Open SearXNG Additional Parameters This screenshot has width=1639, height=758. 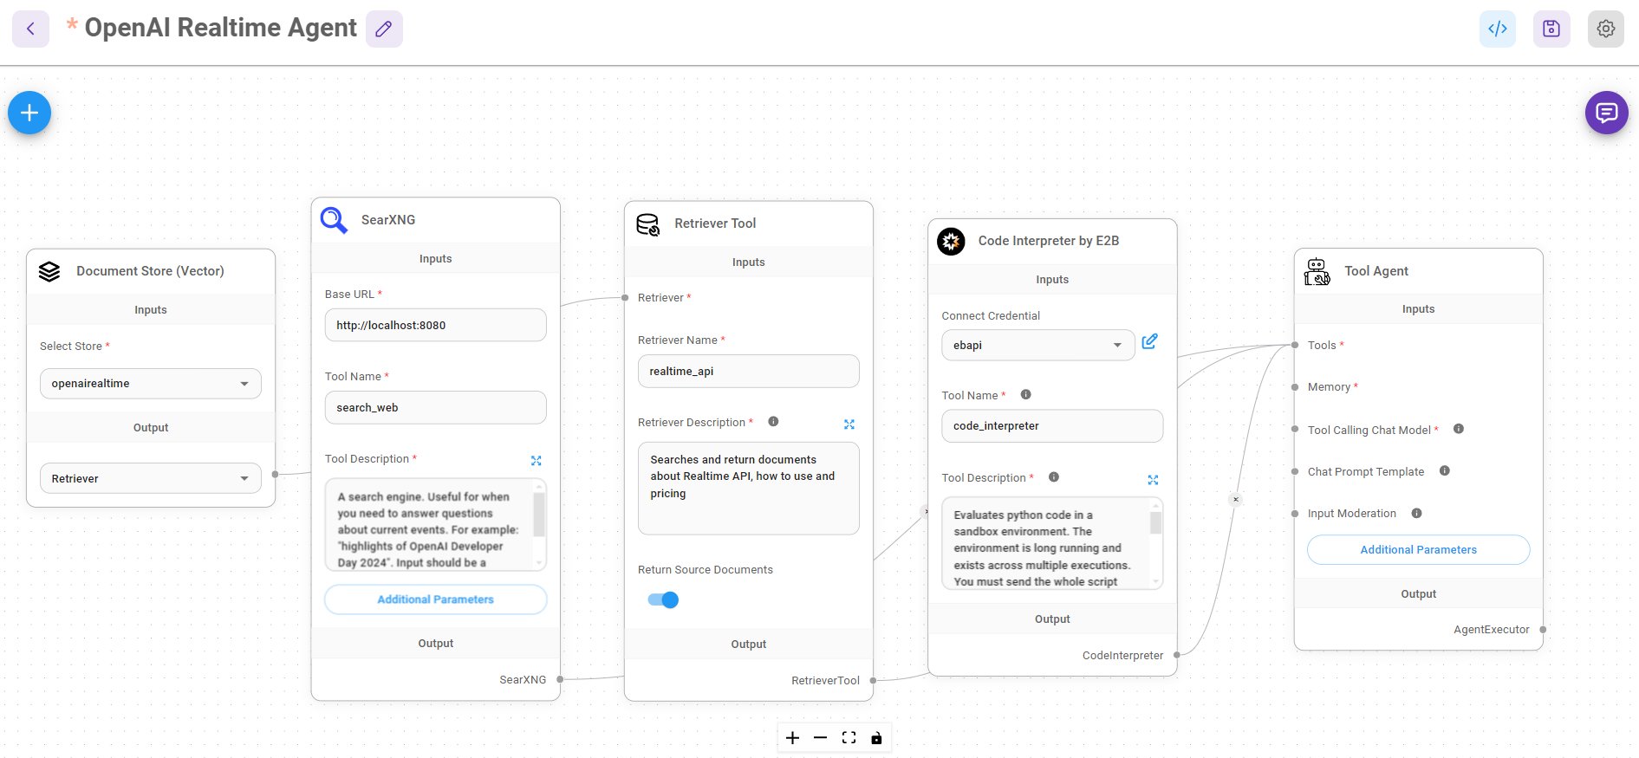pos(436,599)
